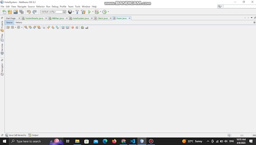Close the HotelSystem.java tab

92,19
